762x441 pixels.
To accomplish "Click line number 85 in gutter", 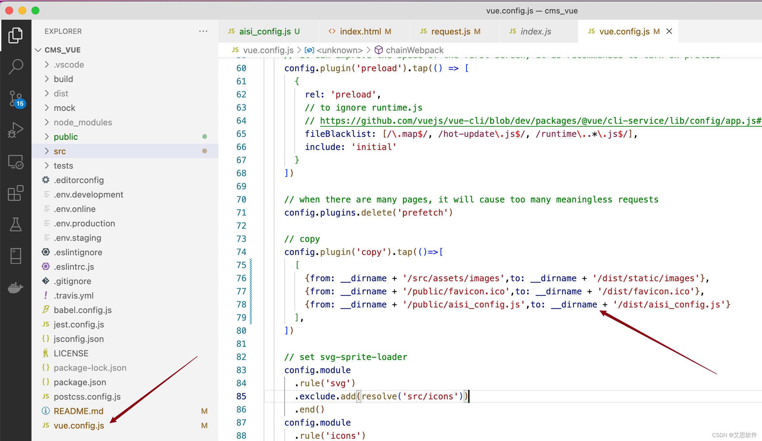I will pos(241,396).
